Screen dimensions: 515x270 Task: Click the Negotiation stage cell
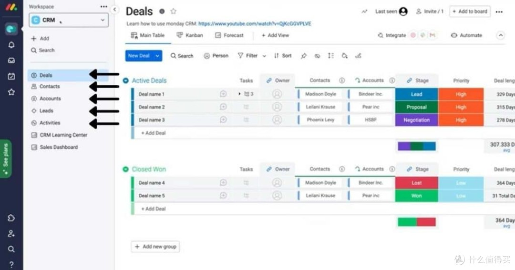tap(416, 120)
